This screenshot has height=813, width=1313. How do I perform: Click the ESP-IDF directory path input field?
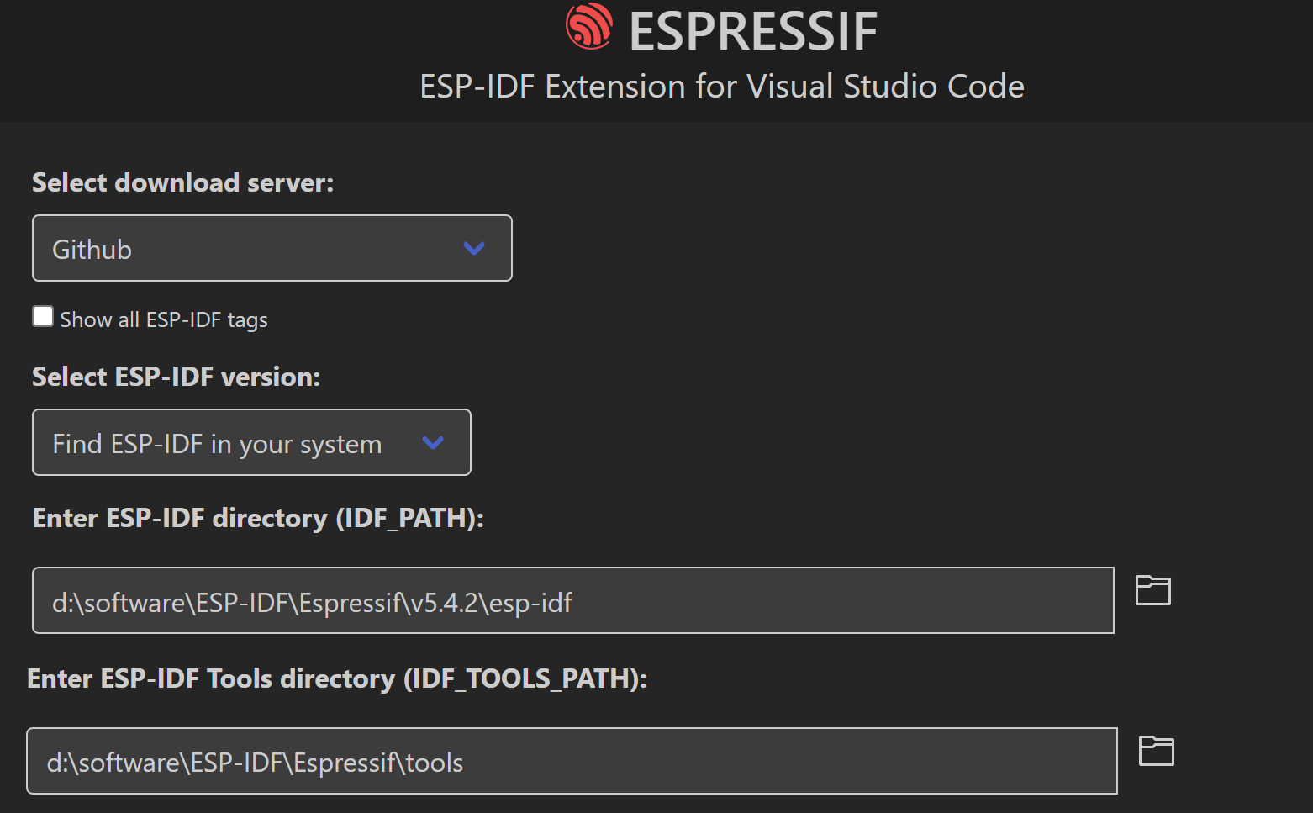tap(573, 600)
